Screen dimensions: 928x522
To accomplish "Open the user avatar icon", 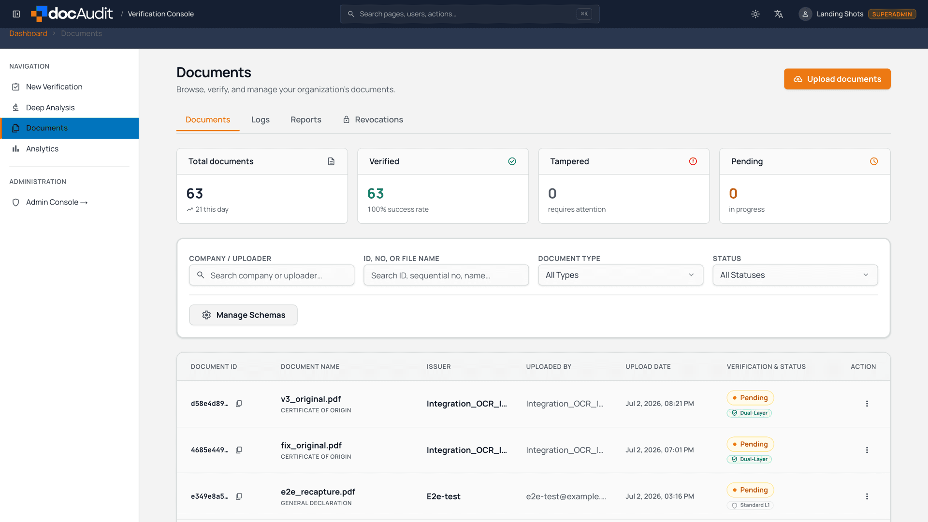I will pyautogui.click(x=805, y=14).
